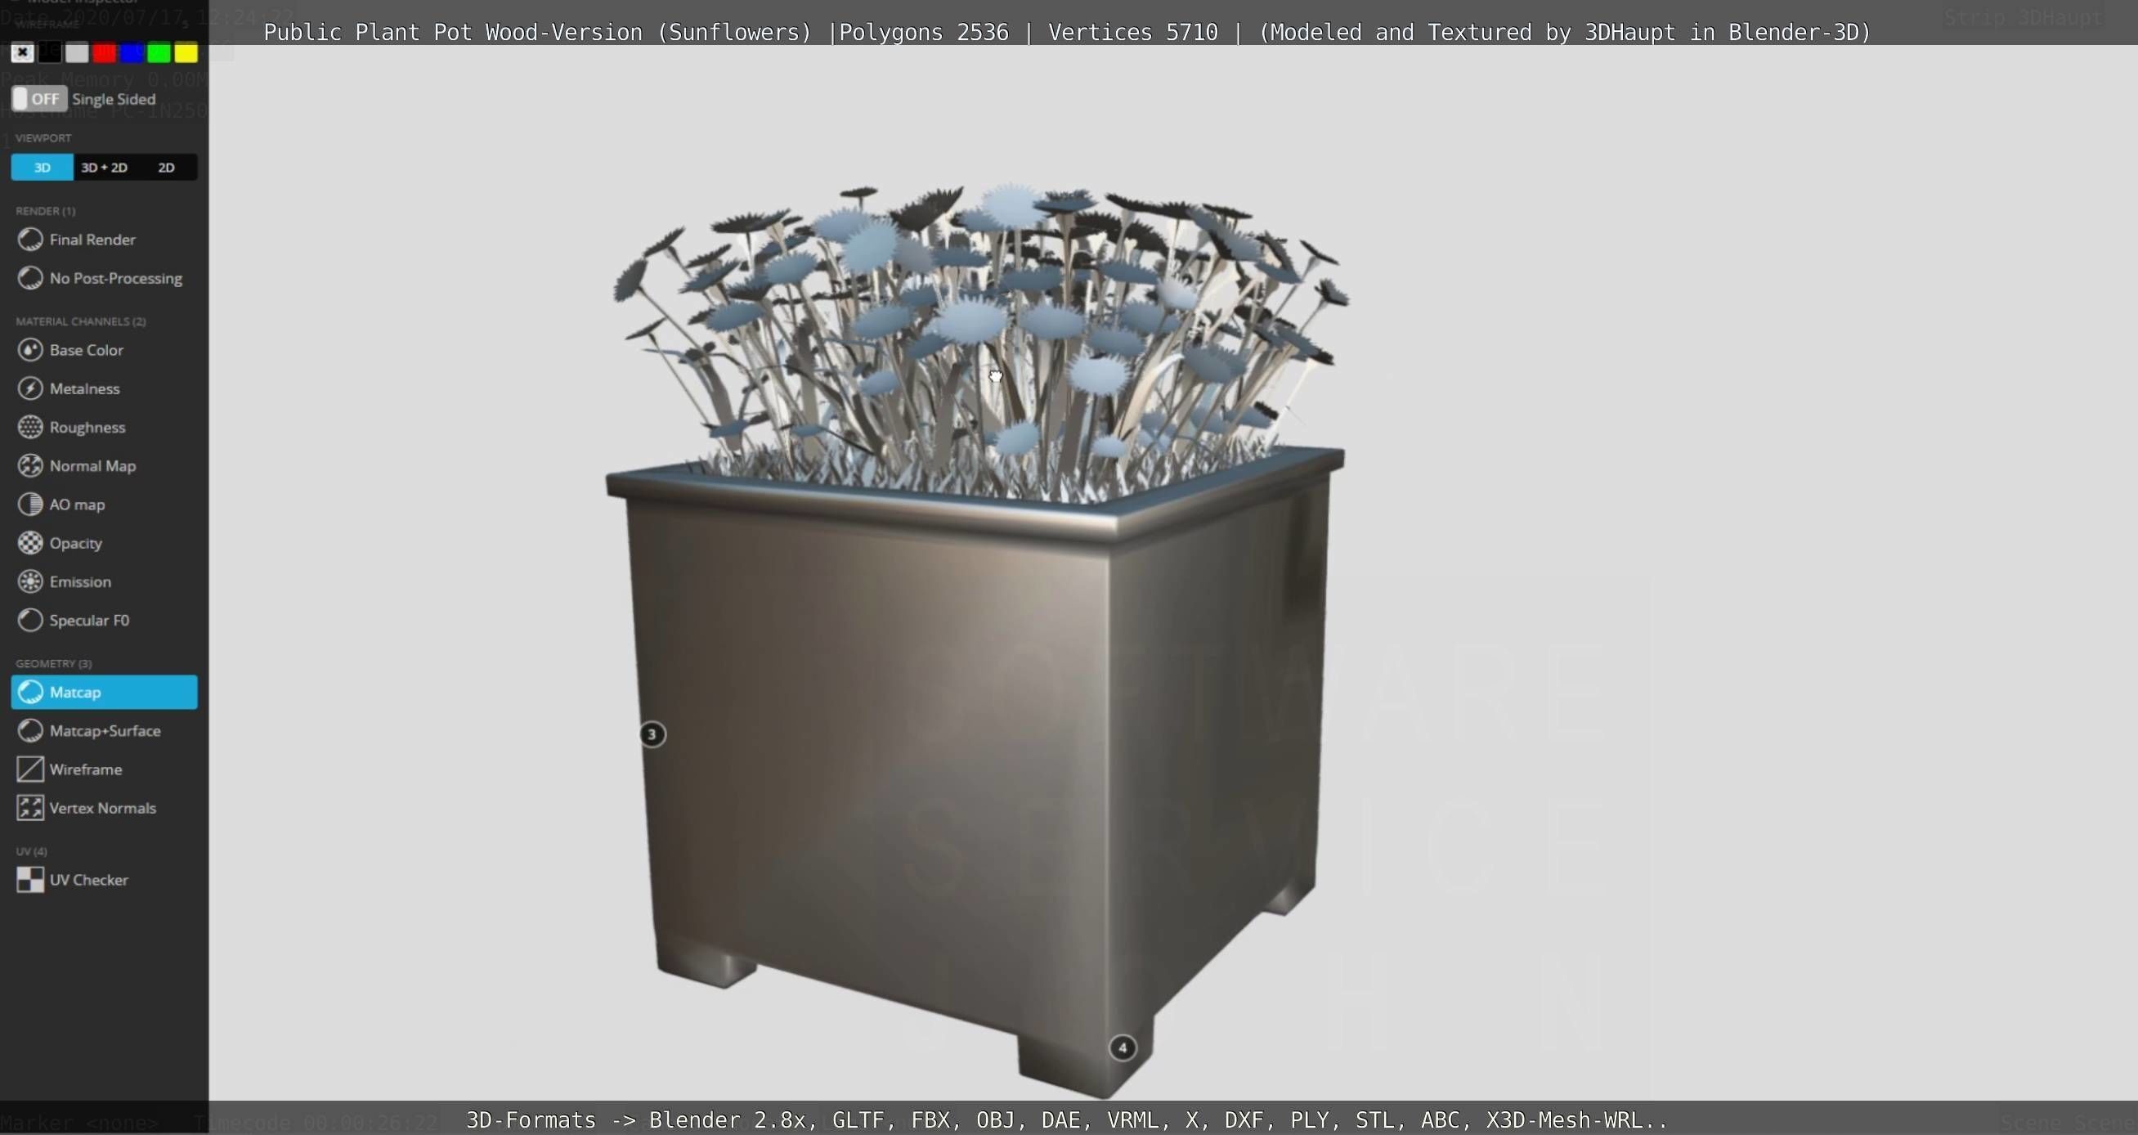Click the "UV (4)" section heading
This screenshot has width=2138, height=1135.
click(31, 851)
